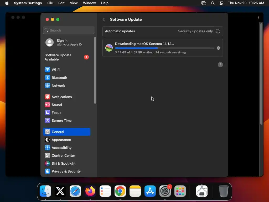Click System Settings icon in Dock

[x=165, y=191]
